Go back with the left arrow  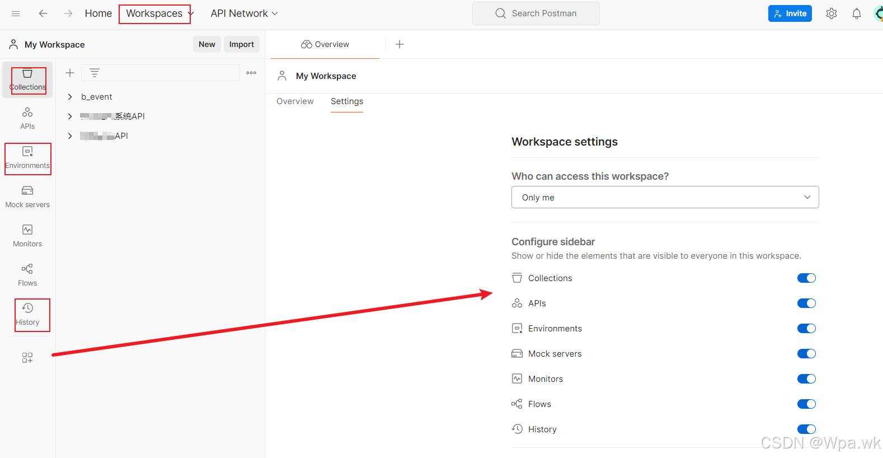43,13
